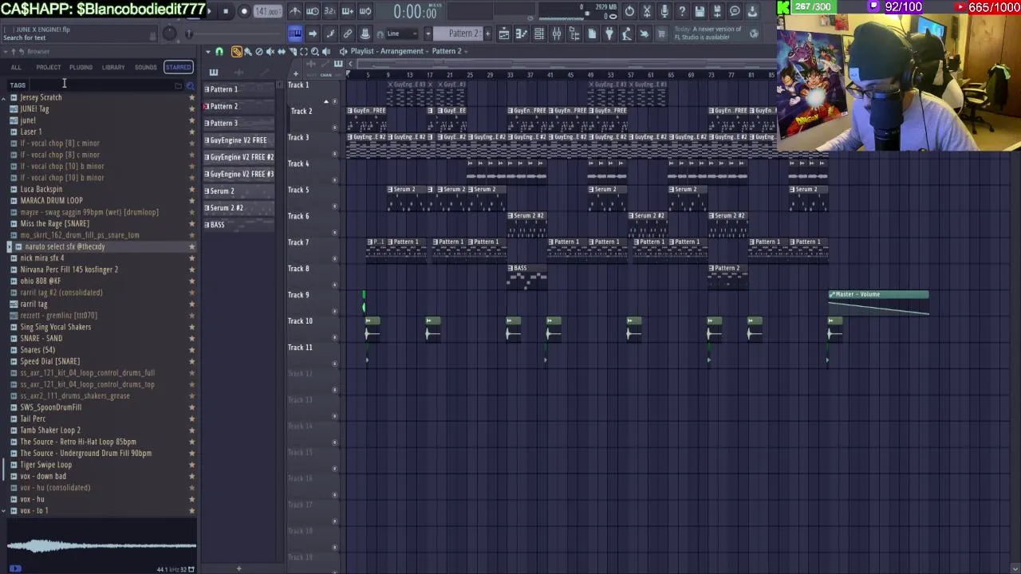The width and height of the screenshot is (1021, 574).
Task: Open the Piano roll view button
Action: click(x=522, y=33)
